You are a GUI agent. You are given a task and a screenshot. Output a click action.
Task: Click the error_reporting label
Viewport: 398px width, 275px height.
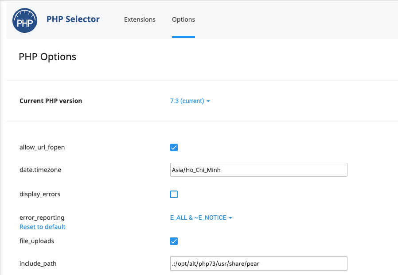coord(42,218)
